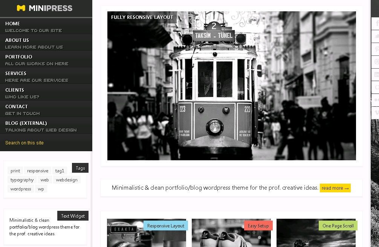Open the Vimeo social icon
379x247 pixels.
tap(376, 112)
